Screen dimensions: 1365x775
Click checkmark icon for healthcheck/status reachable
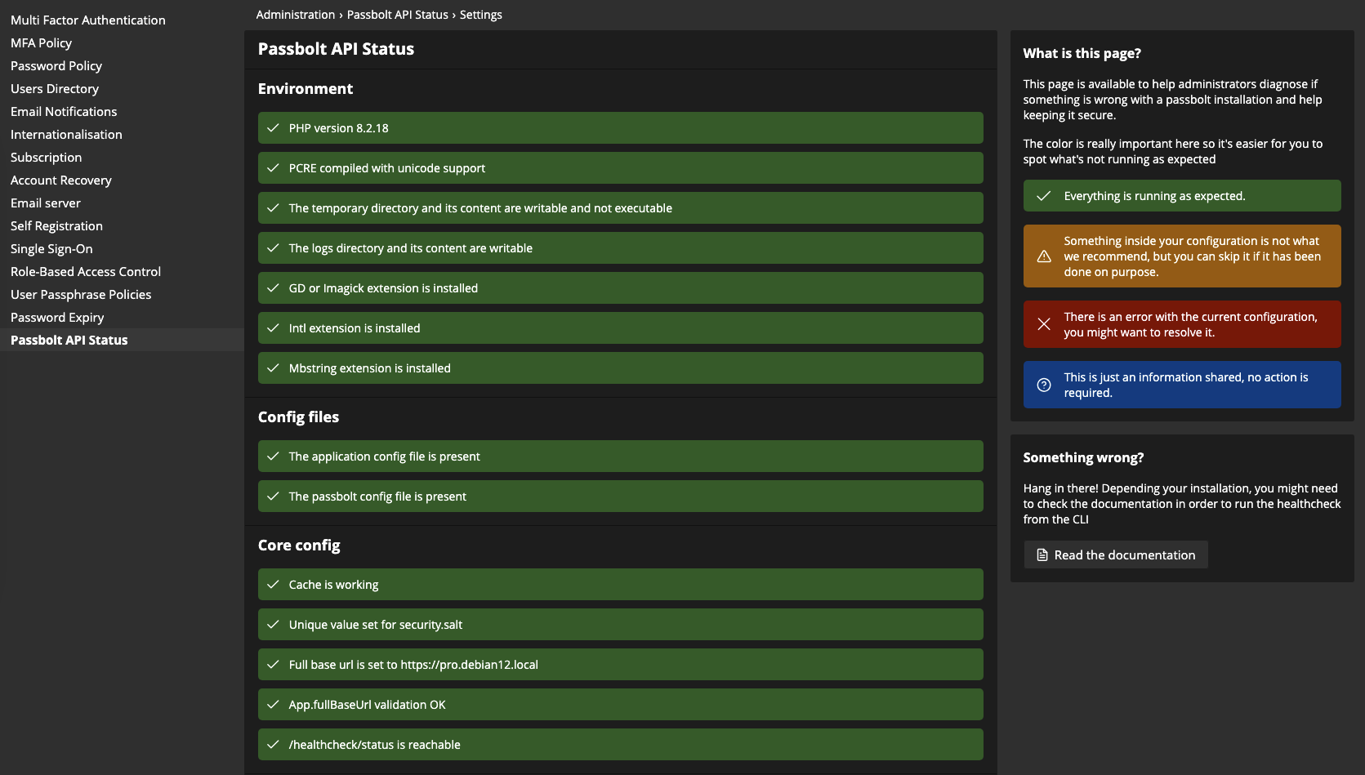point(273,745)
